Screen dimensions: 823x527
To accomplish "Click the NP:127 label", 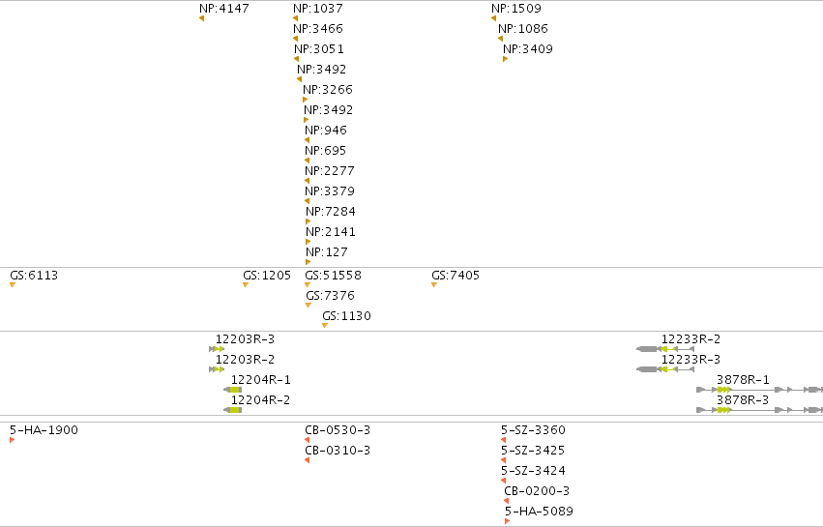I will (327, 252).
